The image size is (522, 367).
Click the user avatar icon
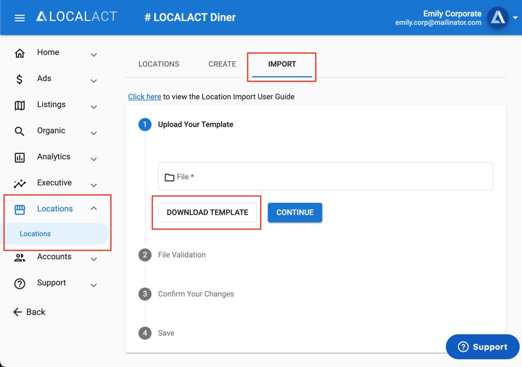(497, 17)
